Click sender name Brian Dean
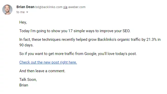 pyautogui.click(x=25, y=7)
